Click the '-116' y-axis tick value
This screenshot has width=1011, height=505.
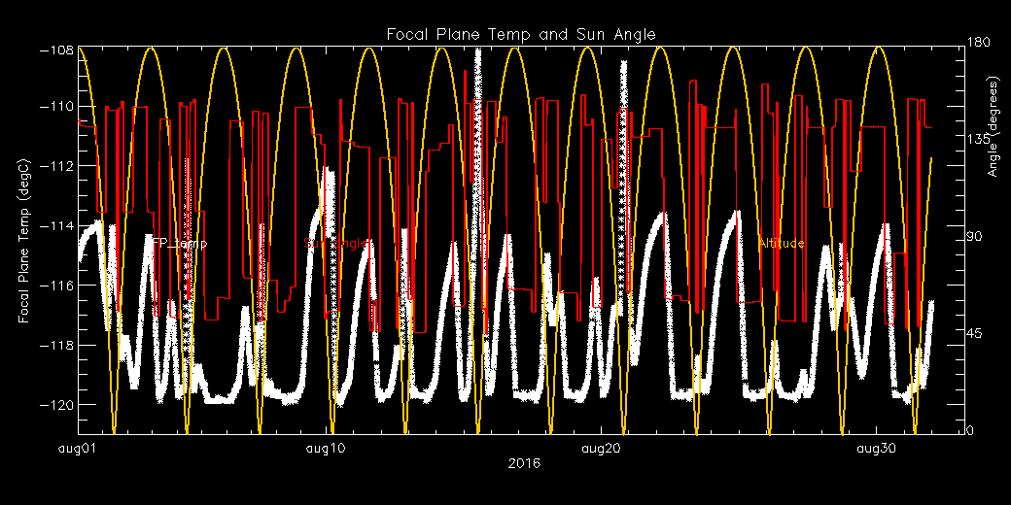tap(54, 286)
